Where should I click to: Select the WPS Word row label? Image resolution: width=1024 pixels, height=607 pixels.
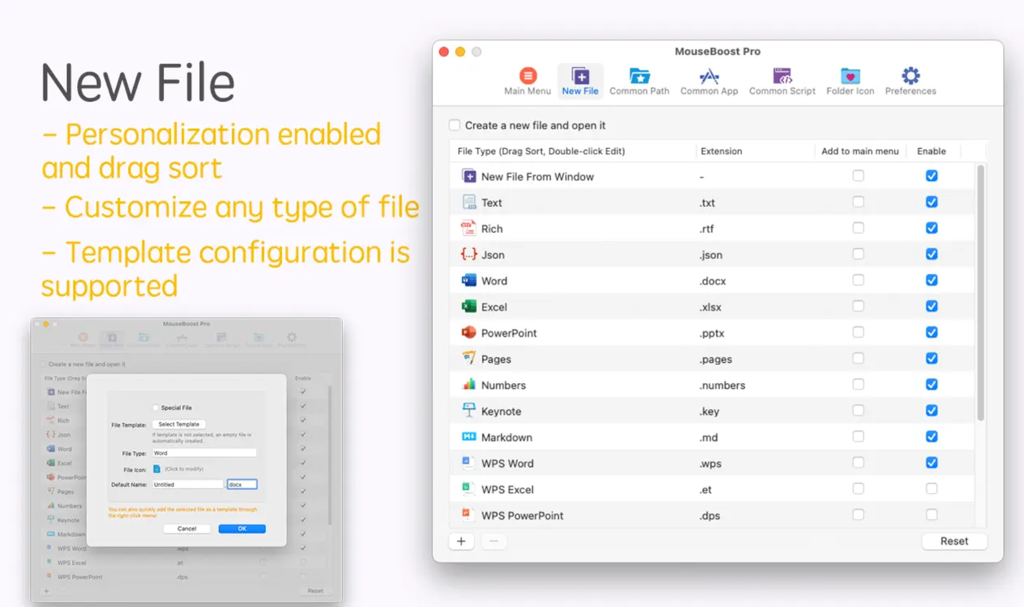click(507, 463)
